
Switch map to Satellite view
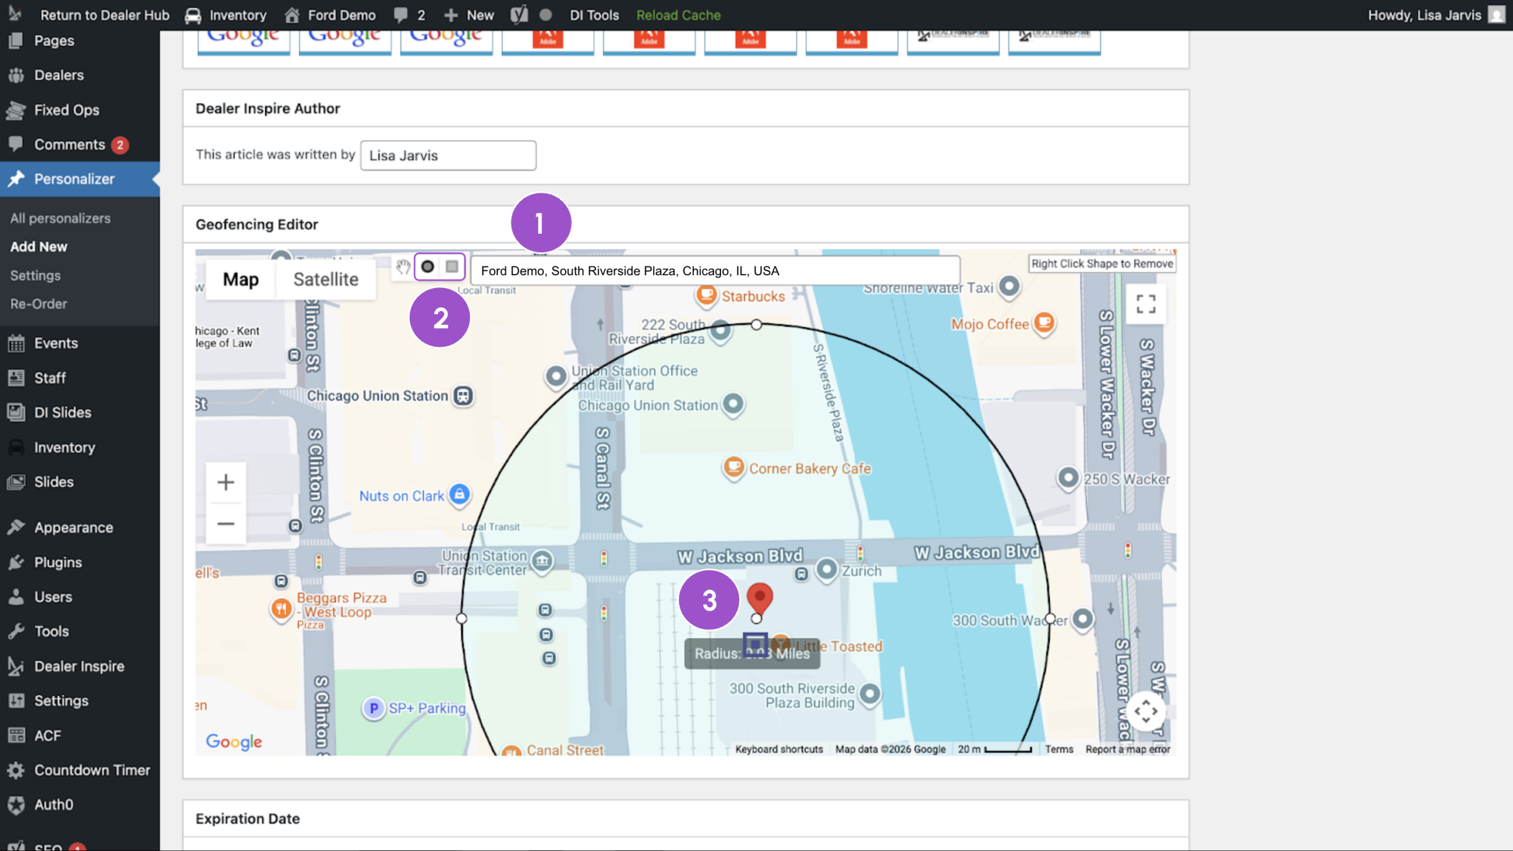(326, 279)
